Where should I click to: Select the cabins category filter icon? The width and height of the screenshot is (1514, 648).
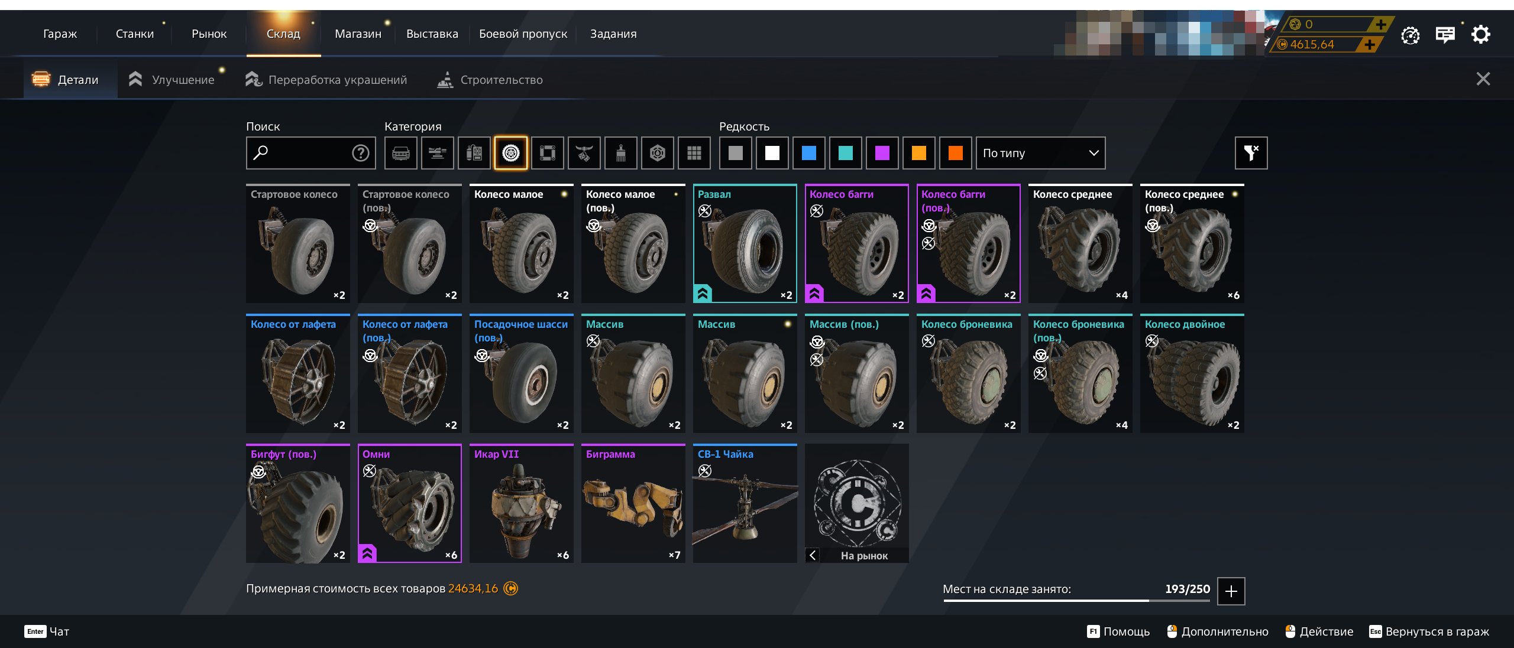point(400,154)
